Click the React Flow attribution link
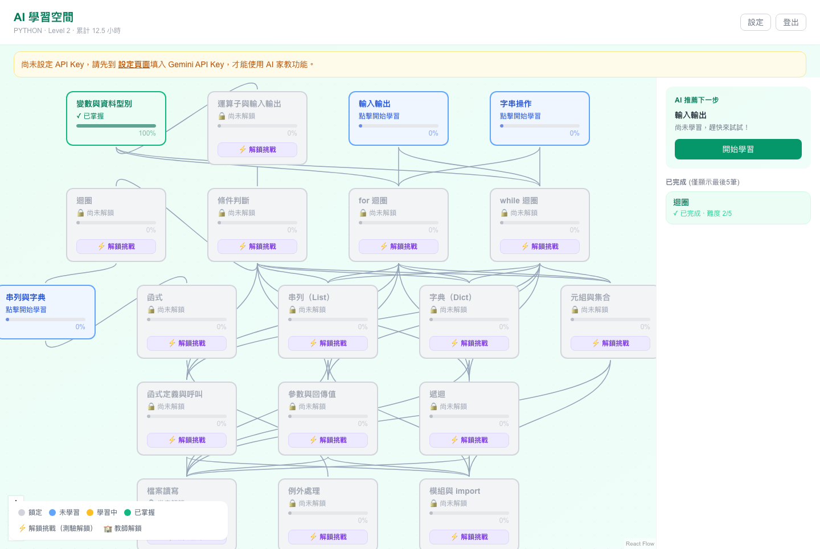 tap(640, 544)
